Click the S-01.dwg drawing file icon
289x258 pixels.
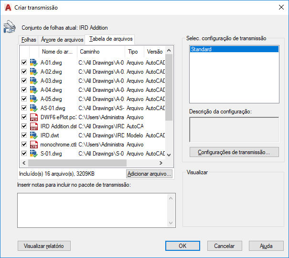point(33,154)
